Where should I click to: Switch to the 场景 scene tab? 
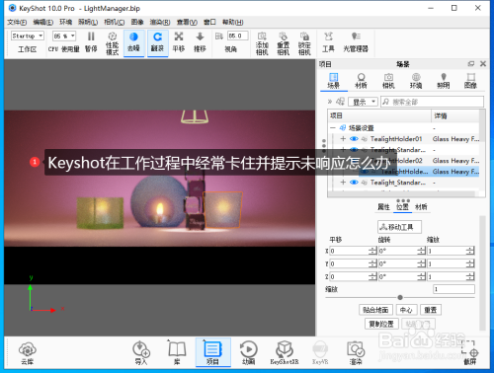click(334, 81)
